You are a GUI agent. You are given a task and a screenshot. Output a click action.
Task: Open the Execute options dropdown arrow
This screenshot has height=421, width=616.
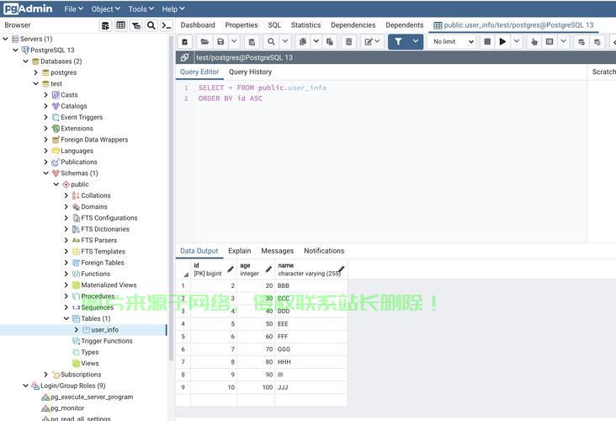pyautogui.click(x=517, y=41)
